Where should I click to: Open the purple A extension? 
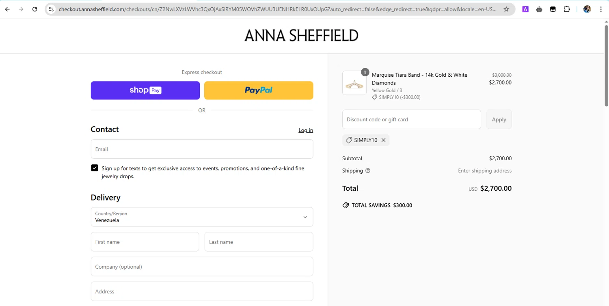point(525,9)
